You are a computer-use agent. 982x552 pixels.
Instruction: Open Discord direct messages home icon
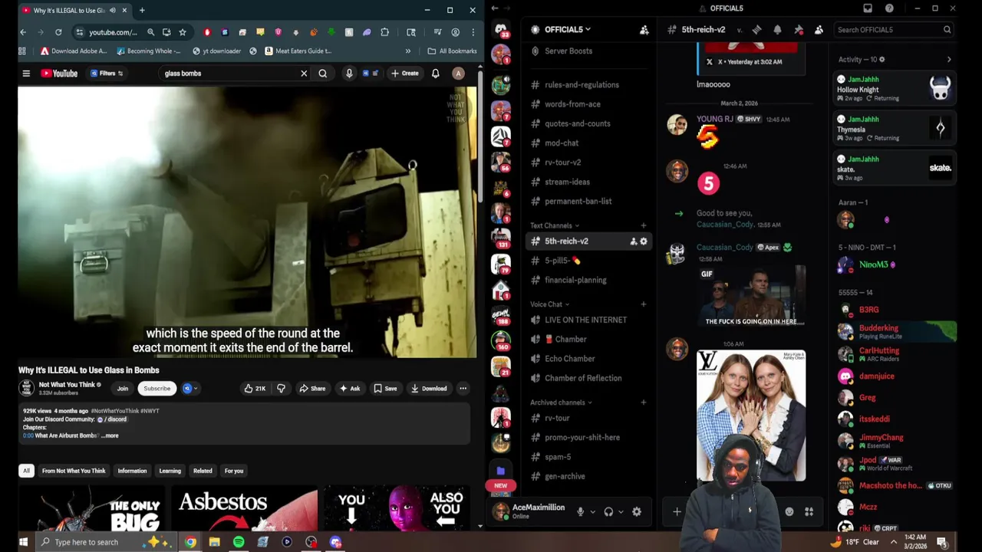(501, 30)
